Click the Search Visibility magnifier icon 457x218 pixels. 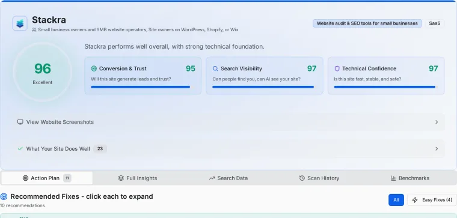tap(215, 68)
